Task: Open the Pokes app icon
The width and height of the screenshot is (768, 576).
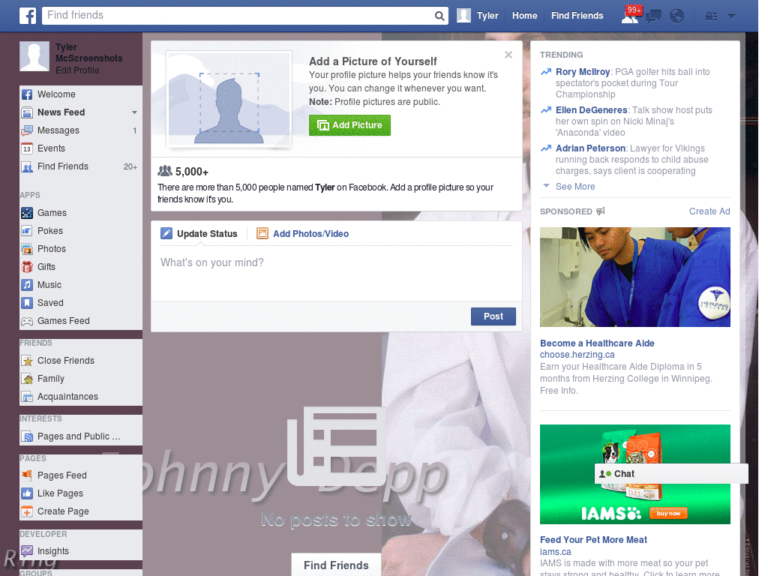Action: (x=27, y=231)
